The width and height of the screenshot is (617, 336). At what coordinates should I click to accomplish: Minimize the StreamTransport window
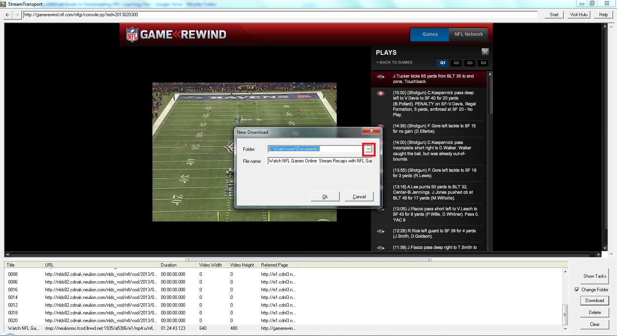coord(582,3)
